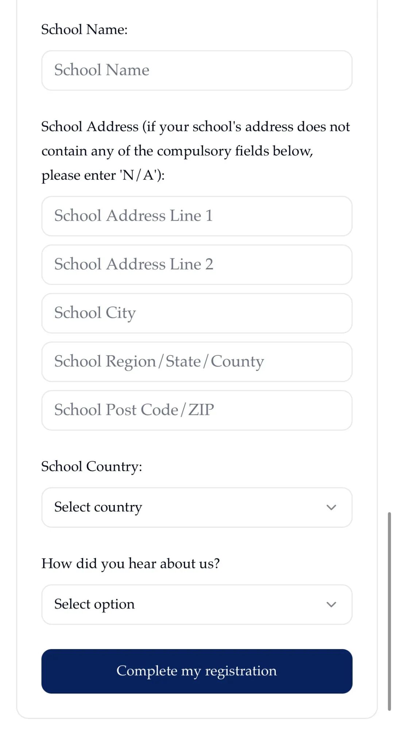This screenshot has width=394, height=729.
Task: Open the School Country dropdown
Action: click(197, 507)
